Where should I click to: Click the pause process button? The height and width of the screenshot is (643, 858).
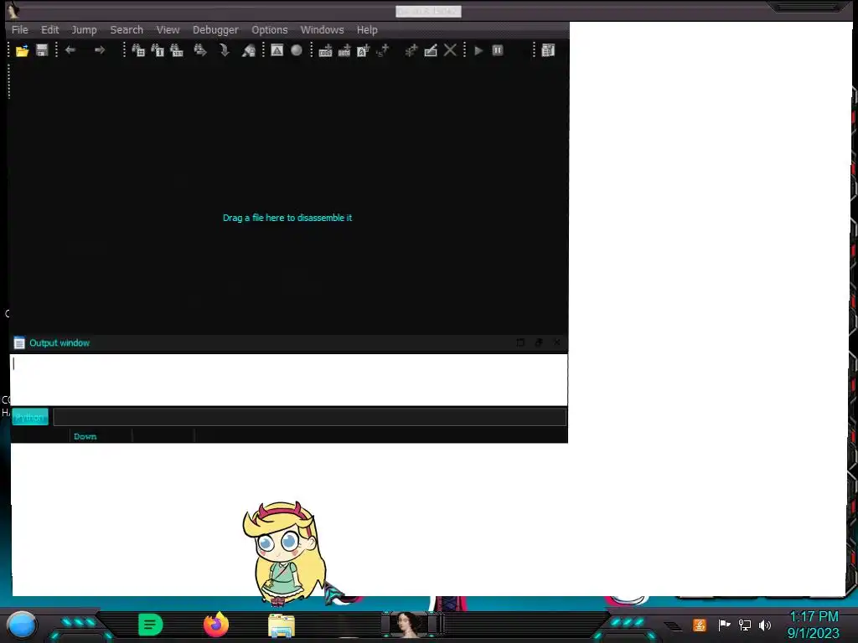498,50
